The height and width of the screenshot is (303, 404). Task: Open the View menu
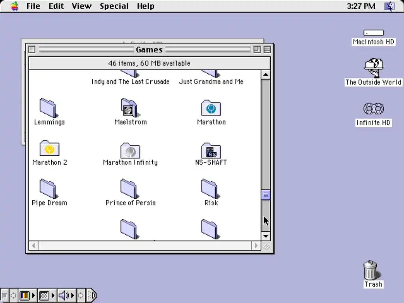point(81,6)
